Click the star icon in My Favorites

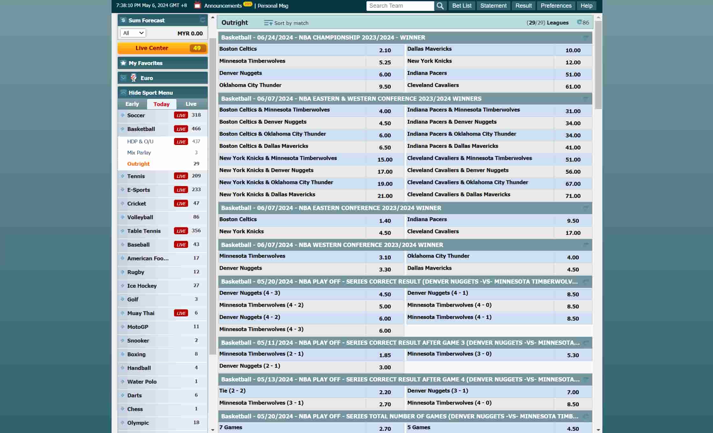(123, 63)
